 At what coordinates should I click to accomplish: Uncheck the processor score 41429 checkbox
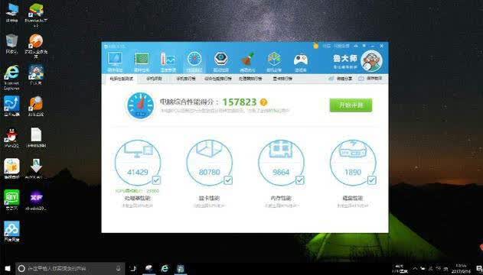pyautogui.click(x=156, y=180)
